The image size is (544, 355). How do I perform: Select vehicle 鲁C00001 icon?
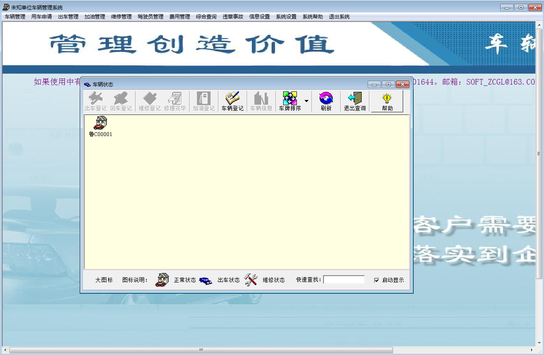pyautogui.click(x=100, y=122)
